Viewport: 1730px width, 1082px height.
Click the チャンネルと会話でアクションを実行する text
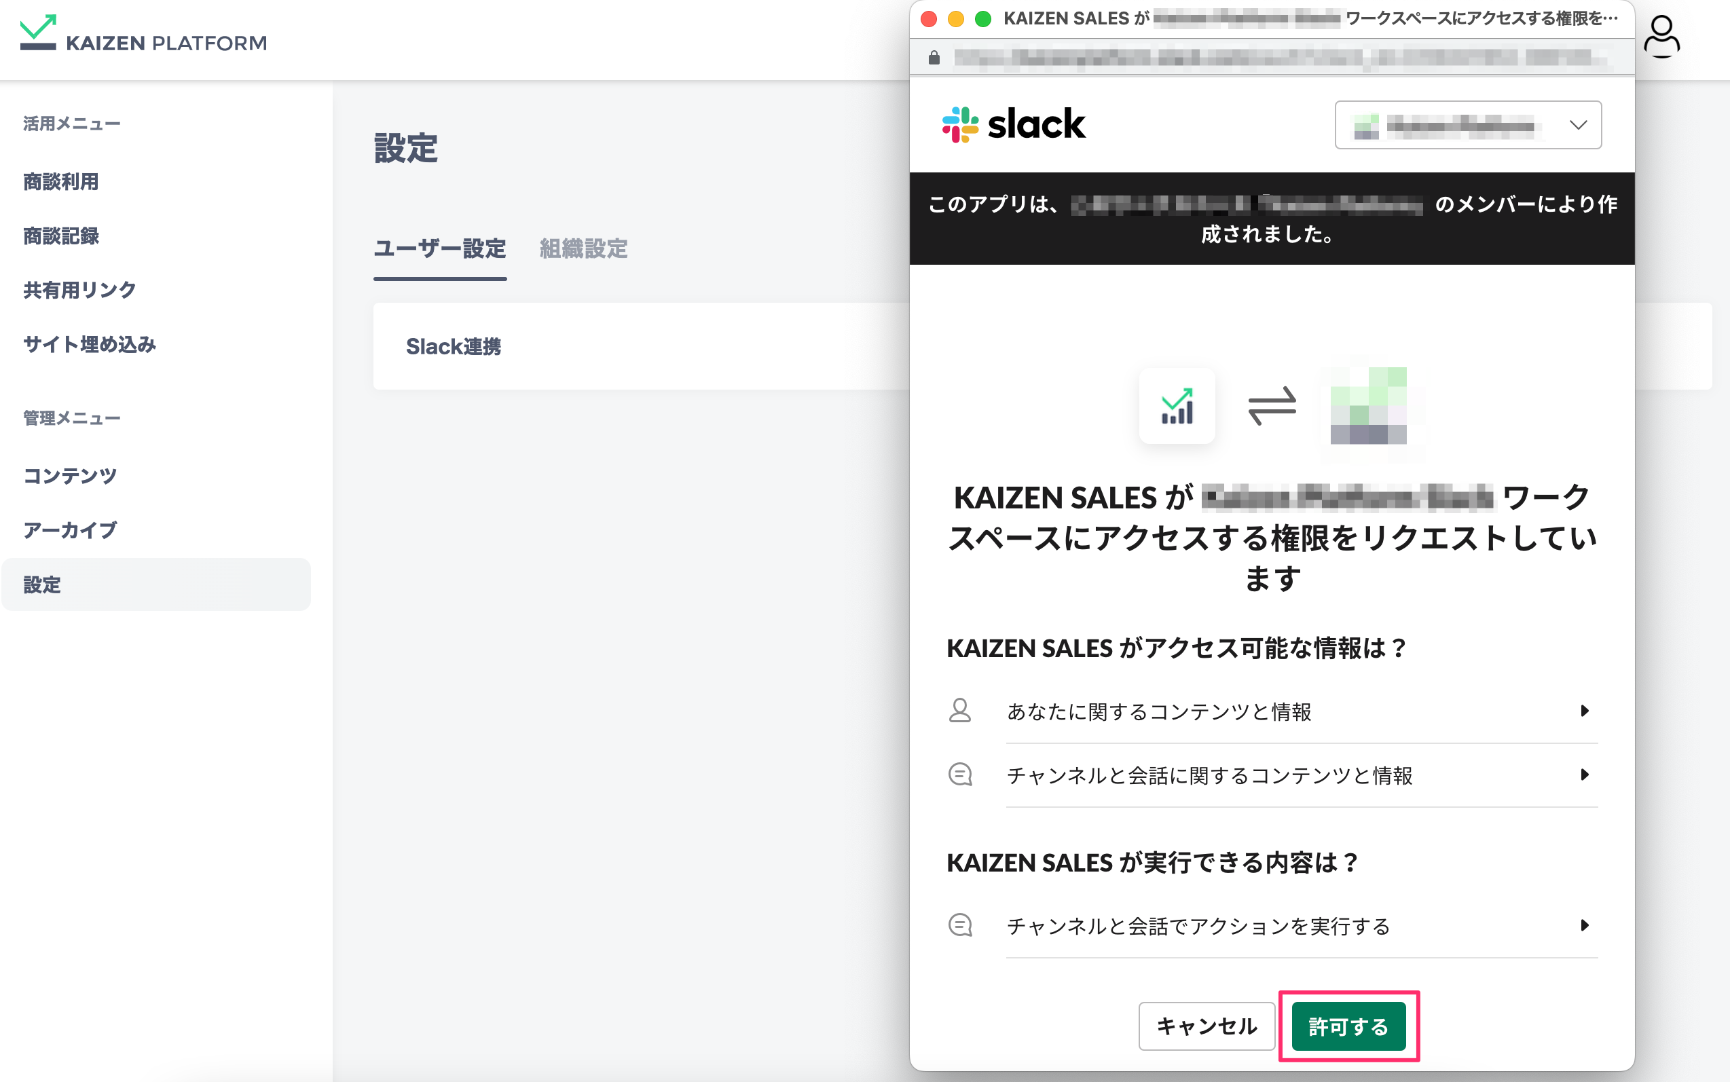pos(1198,926)
